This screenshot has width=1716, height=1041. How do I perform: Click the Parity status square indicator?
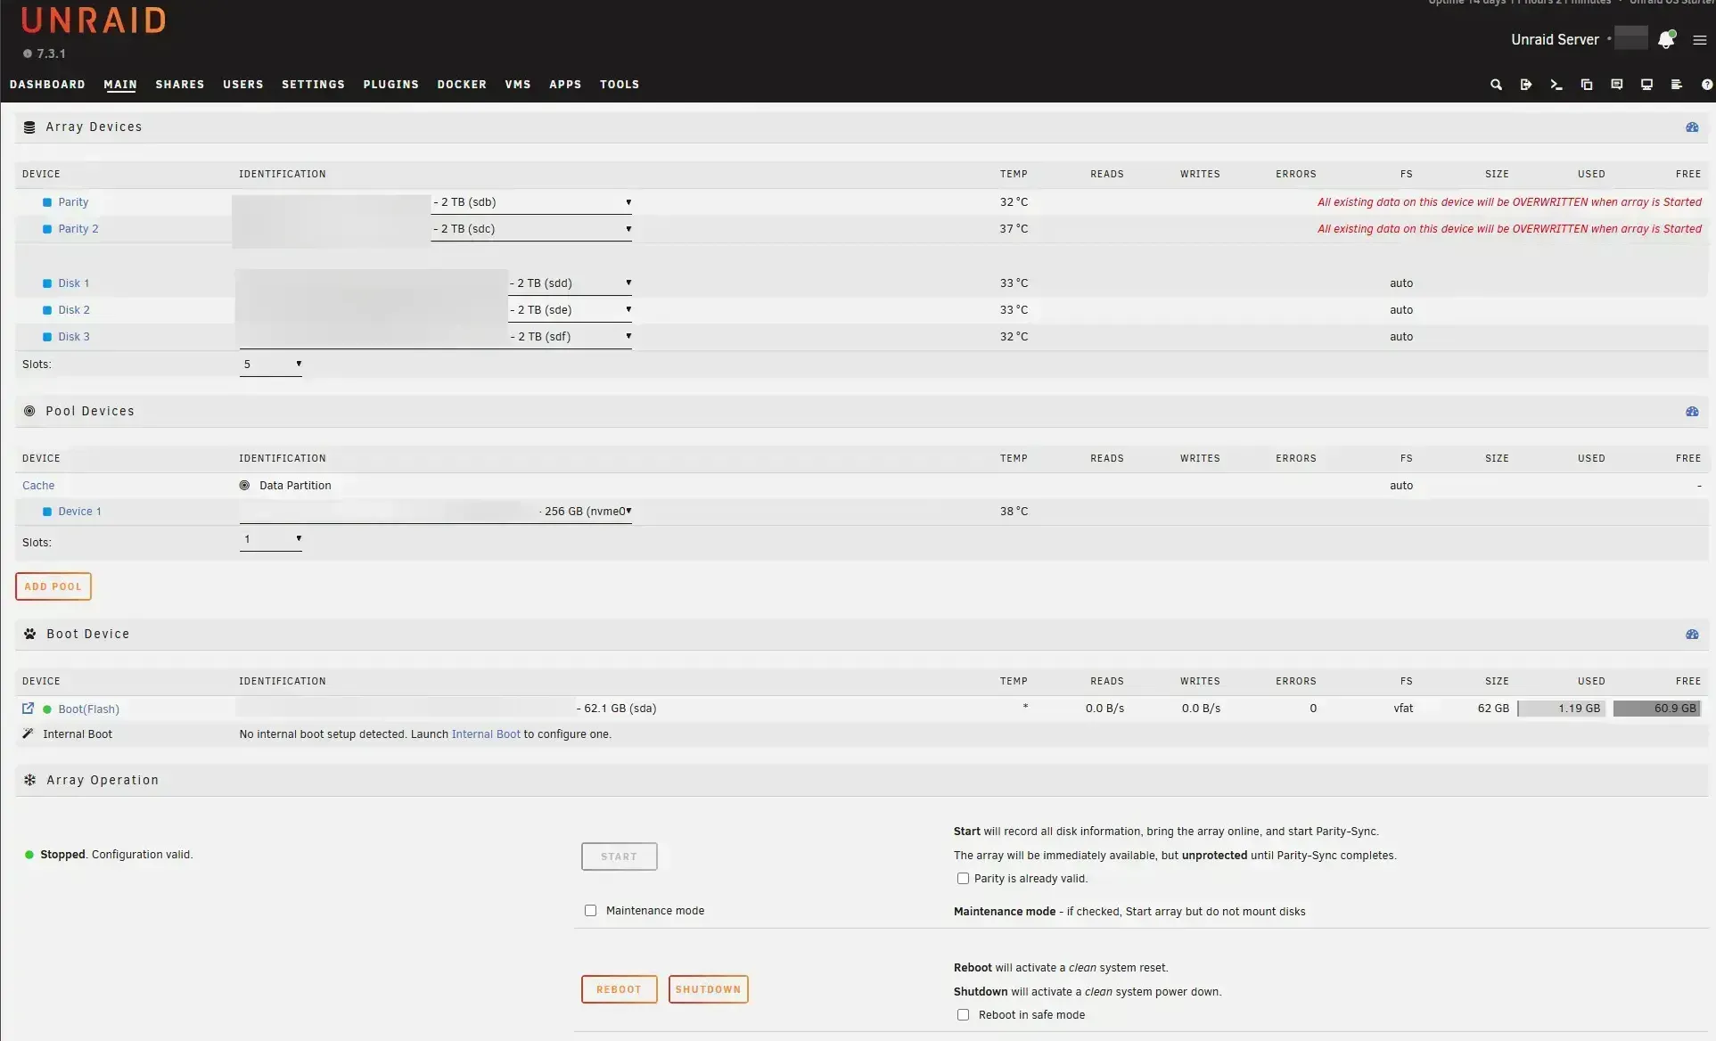tap(47, 202)
